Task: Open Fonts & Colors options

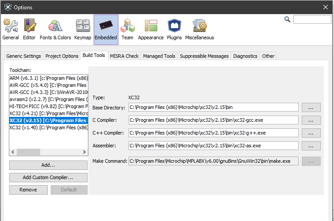Action: [55, 30]
